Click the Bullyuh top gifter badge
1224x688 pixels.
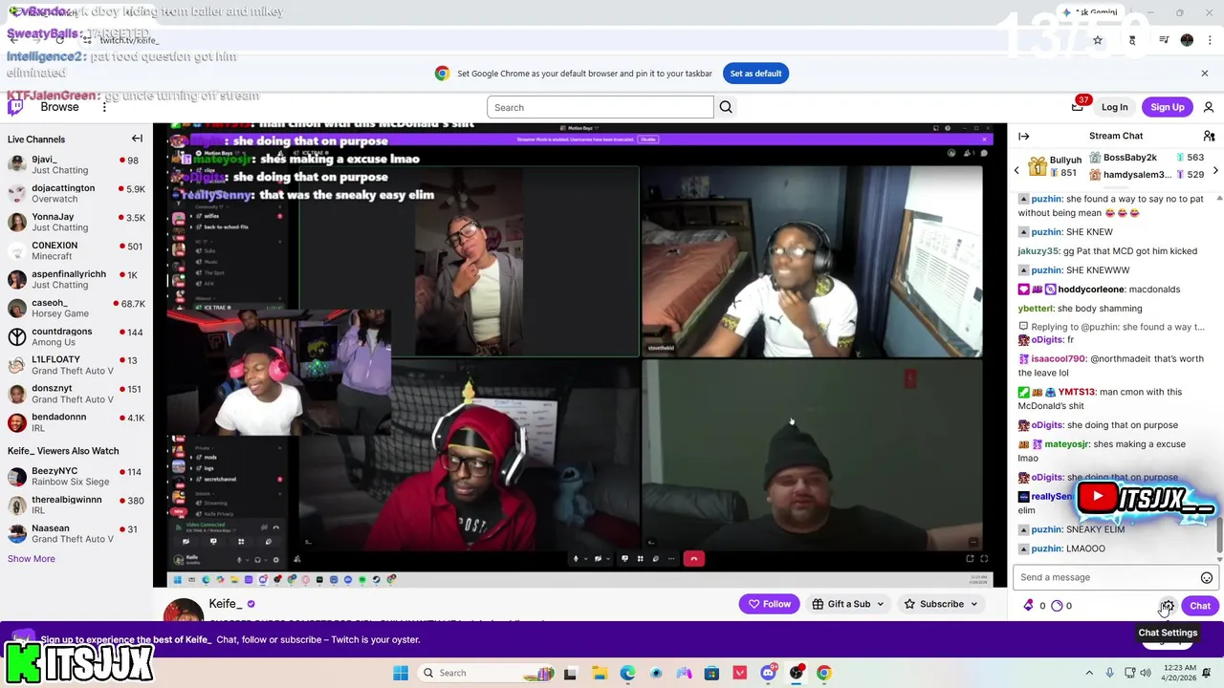(x=1038, y=166)
